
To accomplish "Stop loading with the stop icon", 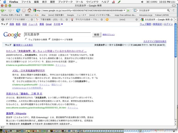I will click(24, 11).
